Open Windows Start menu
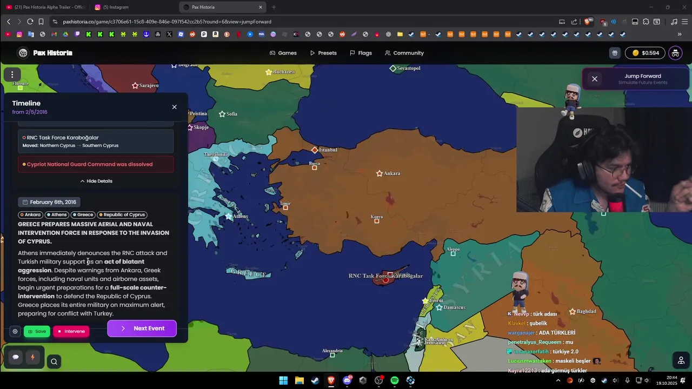The height and width of the screenshot is (389, 692). click(x=283, y=380)
